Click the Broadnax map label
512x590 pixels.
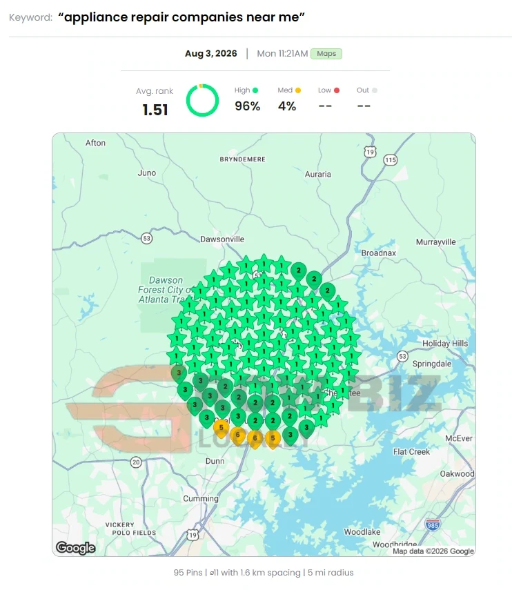378,253
